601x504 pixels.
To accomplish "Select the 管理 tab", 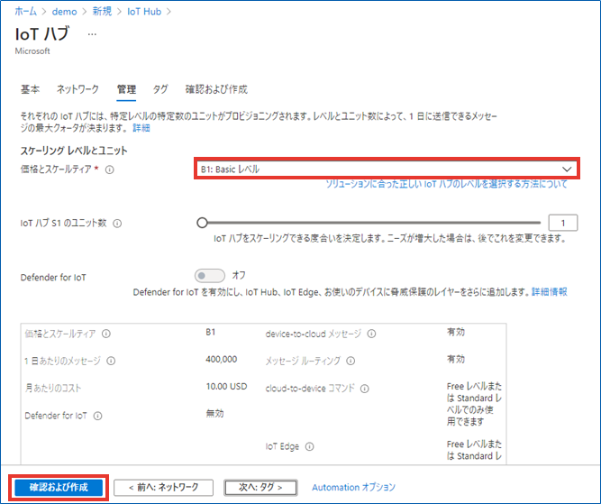I will [126, 89].
